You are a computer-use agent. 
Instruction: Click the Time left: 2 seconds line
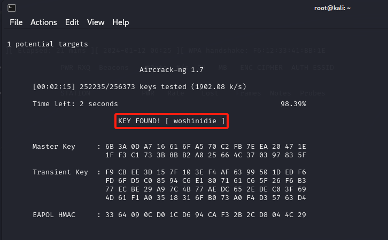(x=75, y=103)
